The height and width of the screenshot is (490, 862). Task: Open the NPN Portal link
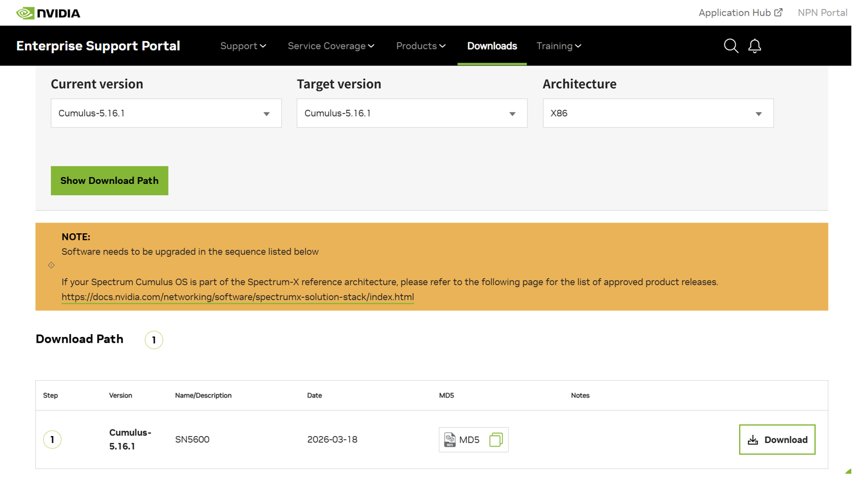(823, 12)
